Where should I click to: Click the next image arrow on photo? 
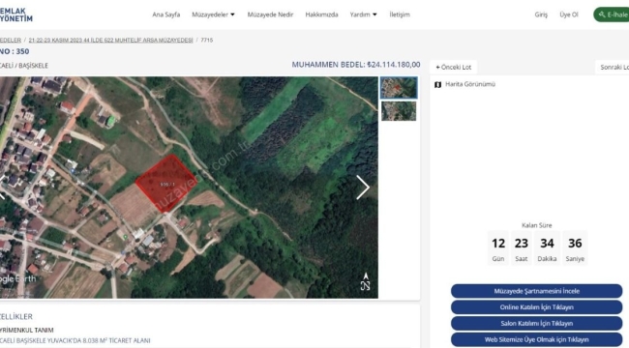pyautogui.click(x=363, y=188)
